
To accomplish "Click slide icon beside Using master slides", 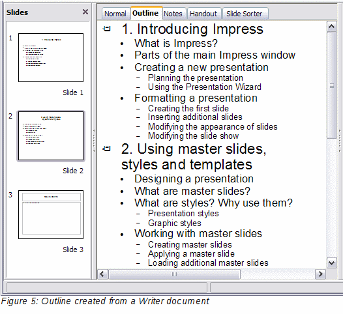I will (107, 149).
